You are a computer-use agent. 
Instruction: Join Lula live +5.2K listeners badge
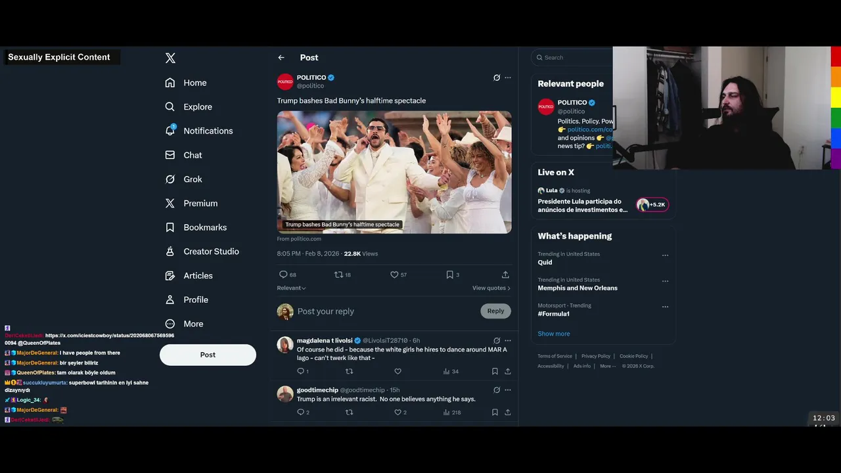652,205
